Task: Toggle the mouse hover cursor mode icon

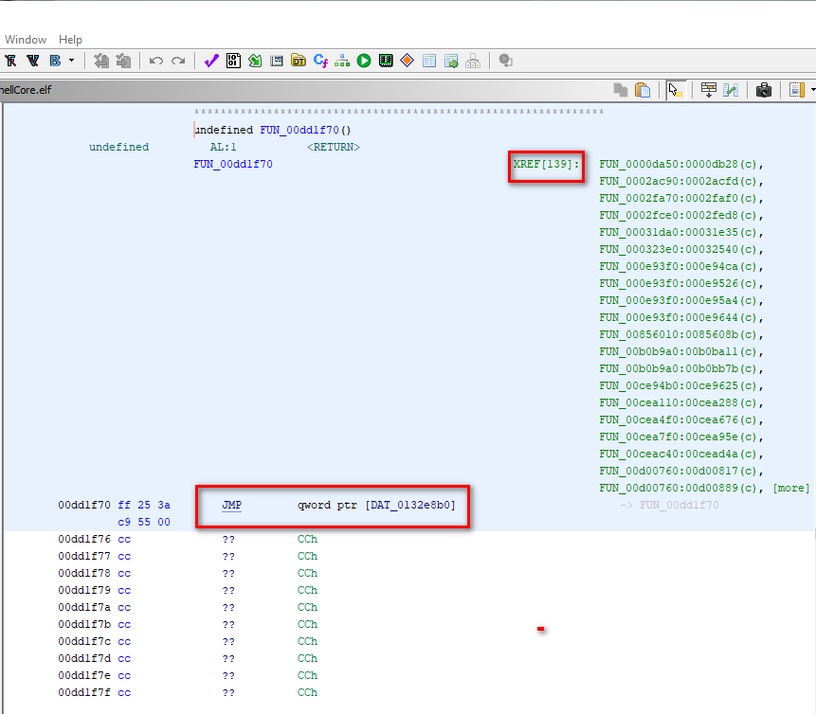Action: coord(676,90)
